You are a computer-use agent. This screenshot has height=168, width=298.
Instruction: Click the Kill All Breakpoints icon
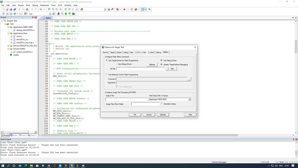click(x=135, y=9)
